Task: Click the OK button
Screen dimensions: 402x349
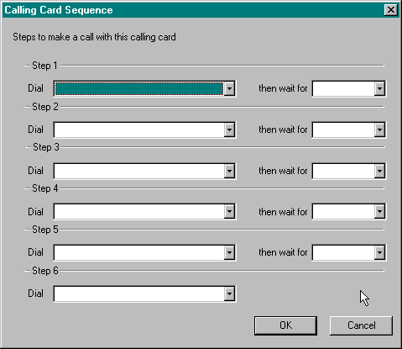Action: (285, 325)
